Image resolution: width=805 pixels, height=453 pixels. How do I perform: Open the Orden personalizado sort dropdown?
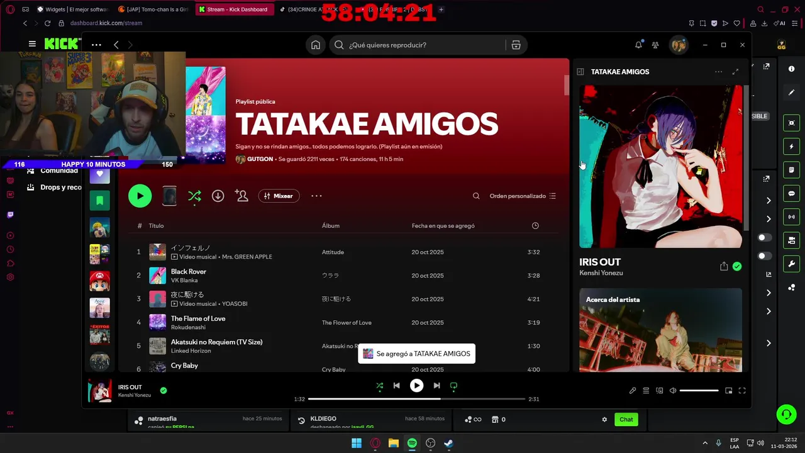[523, 196]
